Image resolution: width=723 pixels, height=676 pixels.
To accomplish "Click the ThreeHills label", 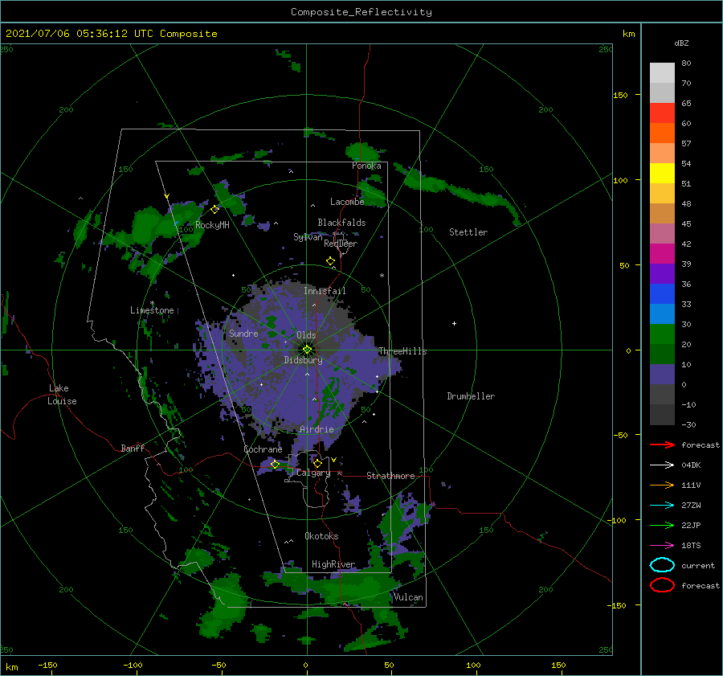I will point(402,351).
